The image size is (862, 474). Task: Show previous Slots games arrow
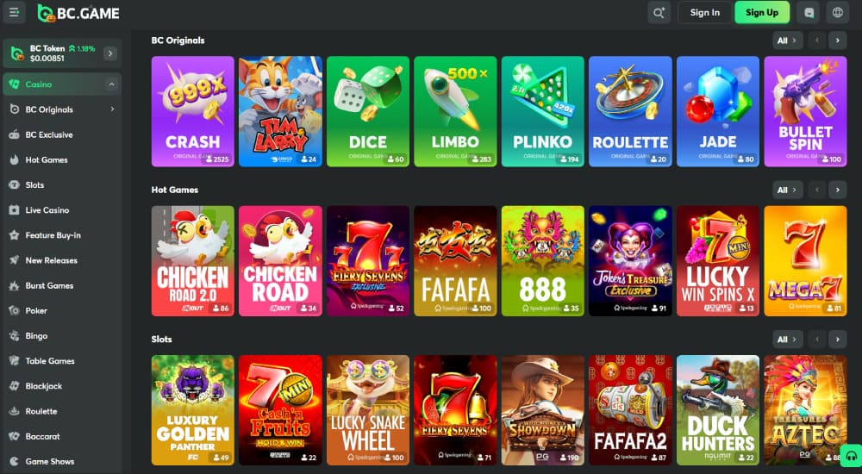click(x=817, y=340)
